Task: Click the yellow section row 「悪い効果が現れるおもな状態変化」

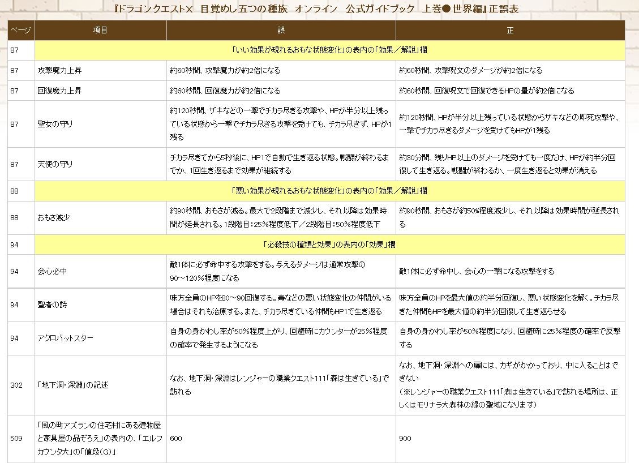Action: coord(330,191)
